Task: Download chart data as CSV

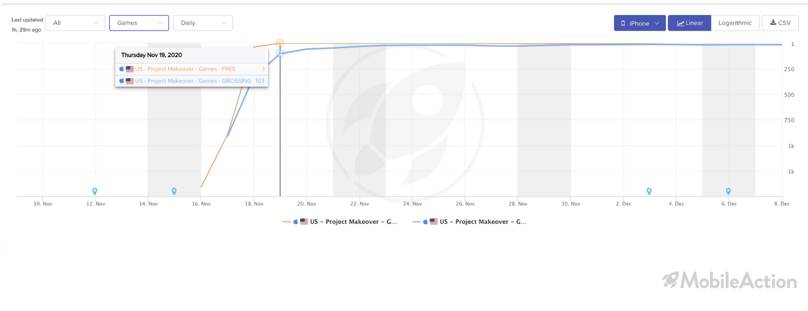Action: pyautogui.click(x=780, y=23)
